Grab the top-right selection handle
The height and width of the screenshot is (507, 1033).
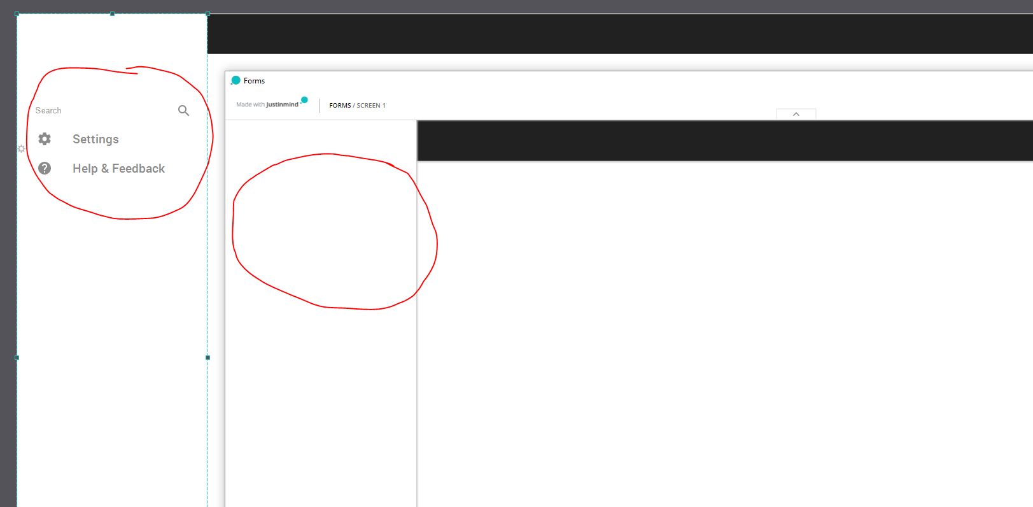click(x=207, y=14)
